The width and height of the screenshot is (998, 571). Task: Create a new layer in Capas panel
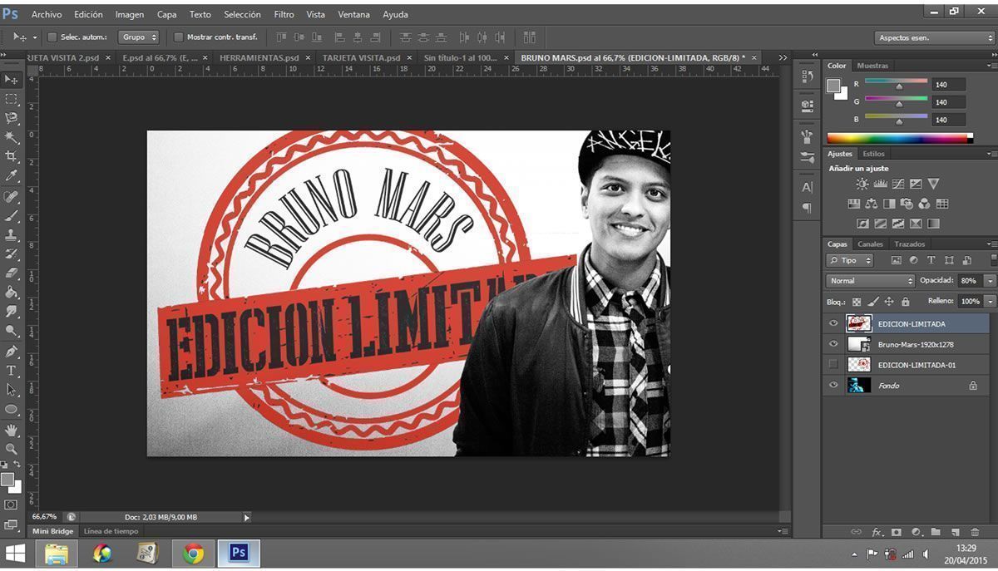pos(955,532)
